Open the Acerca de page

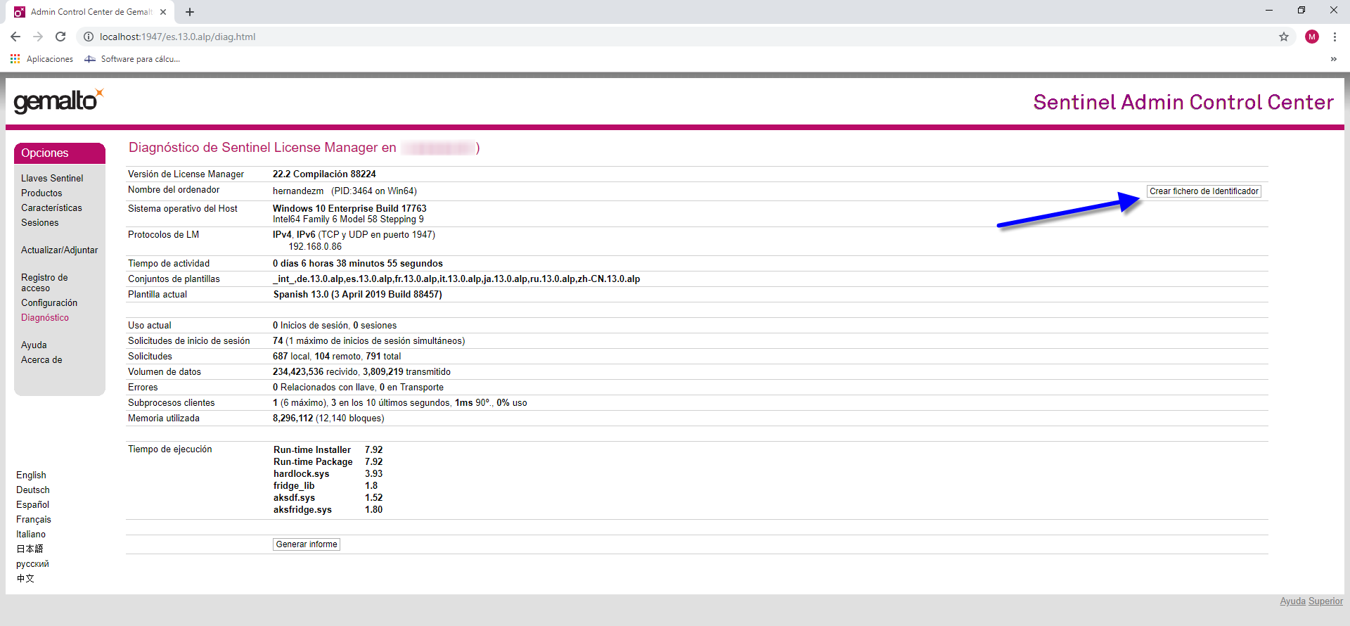41,360
